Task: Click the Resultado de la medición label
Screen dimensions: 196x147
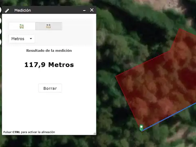Action: pos(49,51)
